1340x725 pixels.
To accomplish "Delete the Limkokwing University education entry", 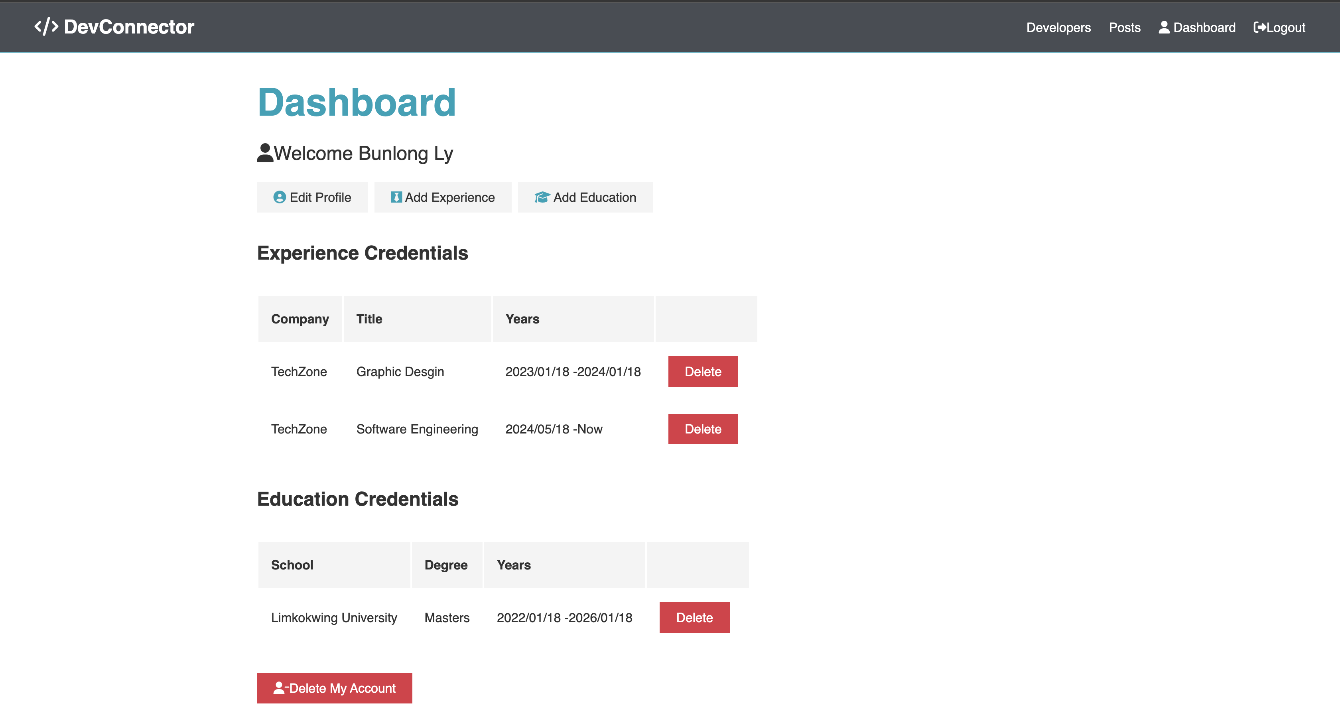I will point(694,617).
